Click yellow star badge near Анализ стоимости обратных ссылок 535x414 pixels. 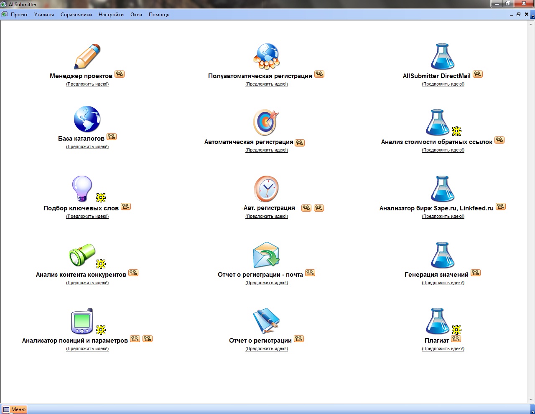(x=456, y=131)
